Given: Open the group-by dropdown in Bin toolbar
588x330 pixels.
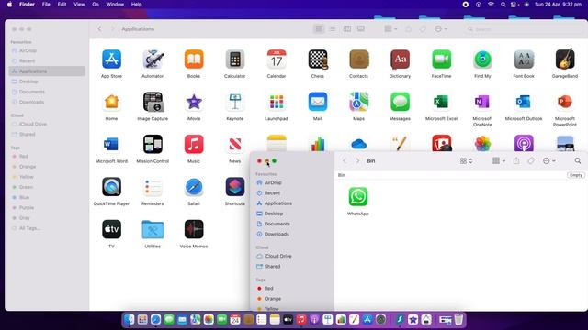Looking at the screenshot, I should [499, 161].
